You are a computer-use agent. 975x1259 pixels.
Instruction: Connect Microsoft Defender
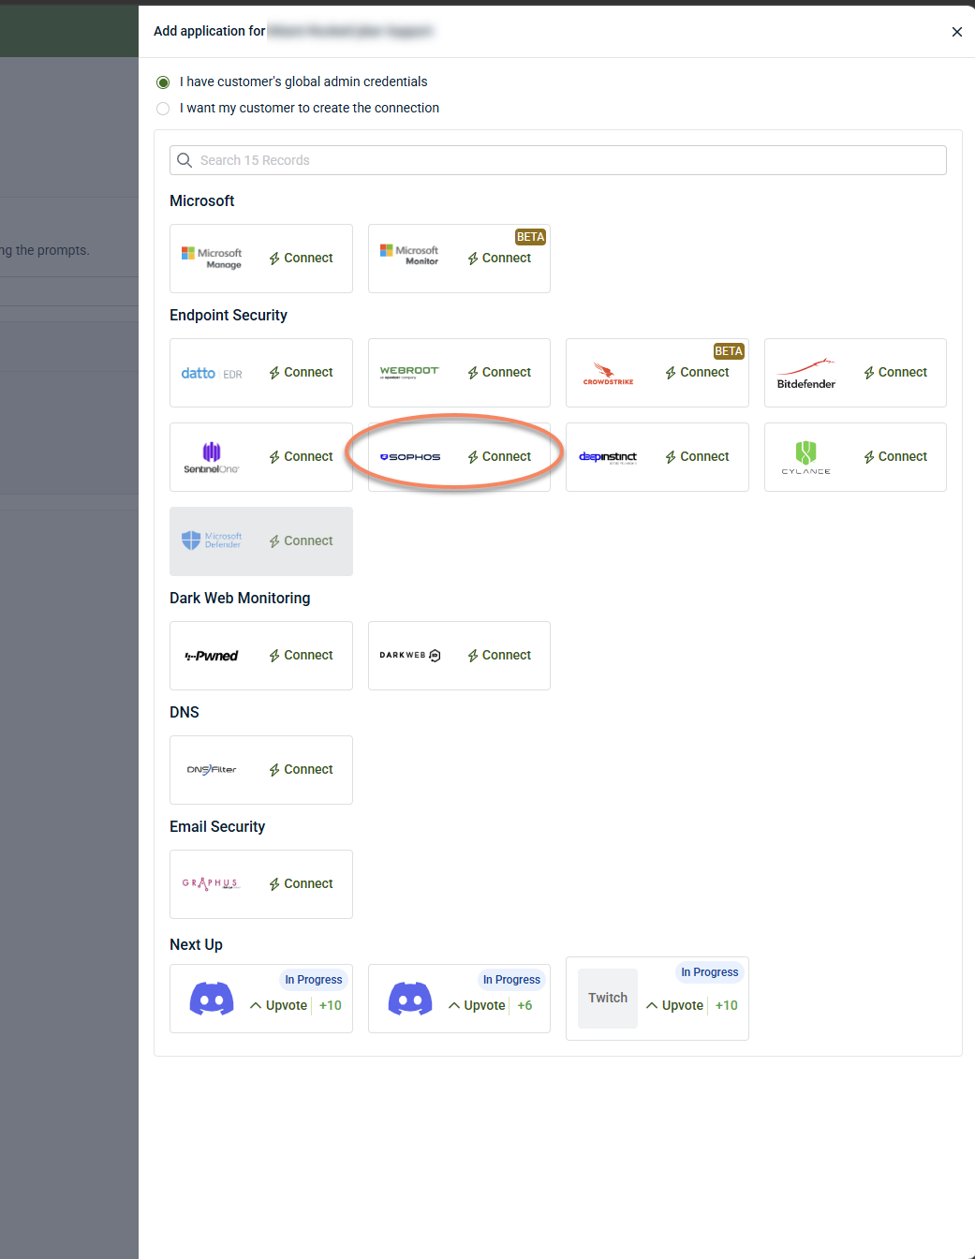coord(301,541)
